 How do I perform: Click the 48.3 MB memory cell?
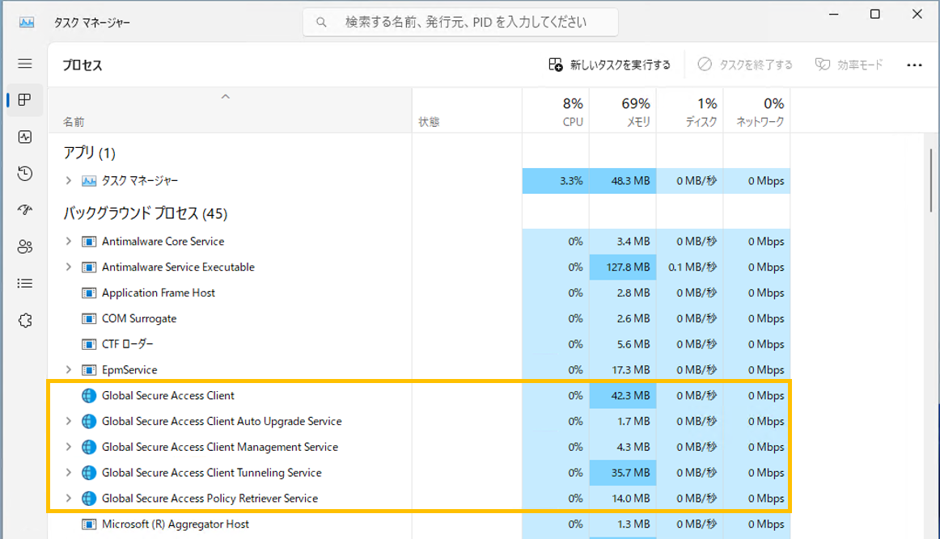[x=623, y=181]
